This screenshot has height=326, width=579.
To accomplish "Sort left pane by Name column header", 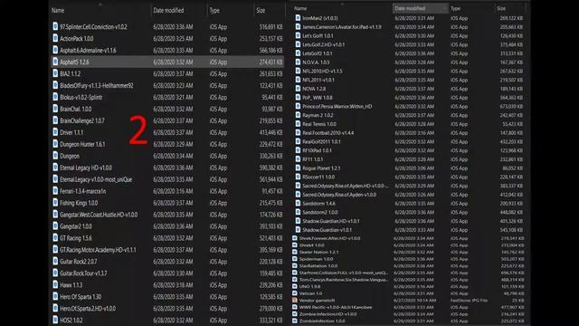I will [58, 10].
